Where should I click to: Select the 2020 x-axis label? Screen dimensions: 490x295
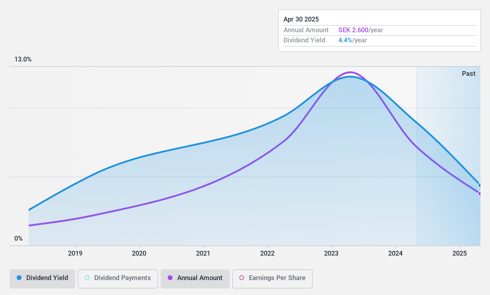(139, 253)
